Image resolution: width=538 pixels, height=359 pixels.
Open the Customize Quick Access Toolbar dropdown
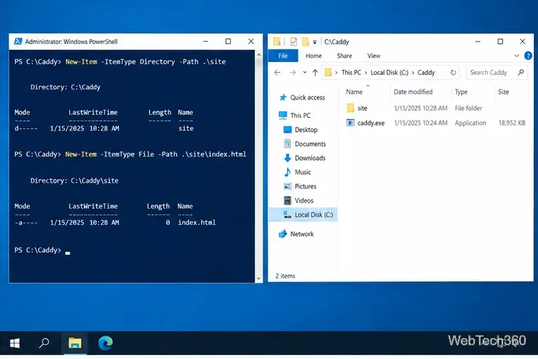point(315,42)
